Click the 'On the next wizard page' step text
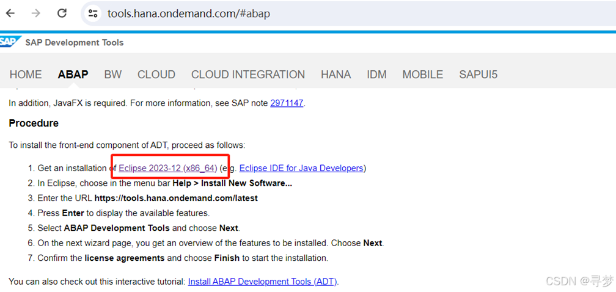616x292 pixels. click(211, 243)
